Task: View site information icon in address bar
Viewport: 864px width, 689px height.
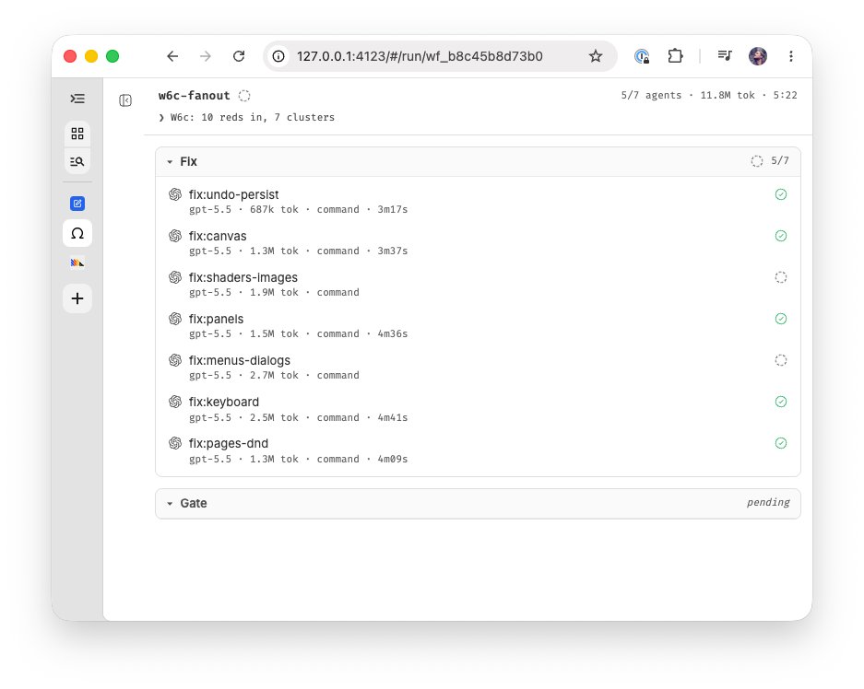Action: coord(278,56)
